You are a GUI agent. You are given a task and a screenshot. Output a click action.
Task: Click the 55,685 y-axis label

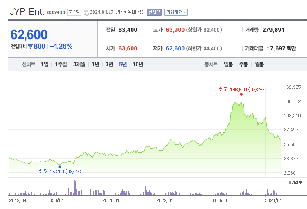pos(291,144)
